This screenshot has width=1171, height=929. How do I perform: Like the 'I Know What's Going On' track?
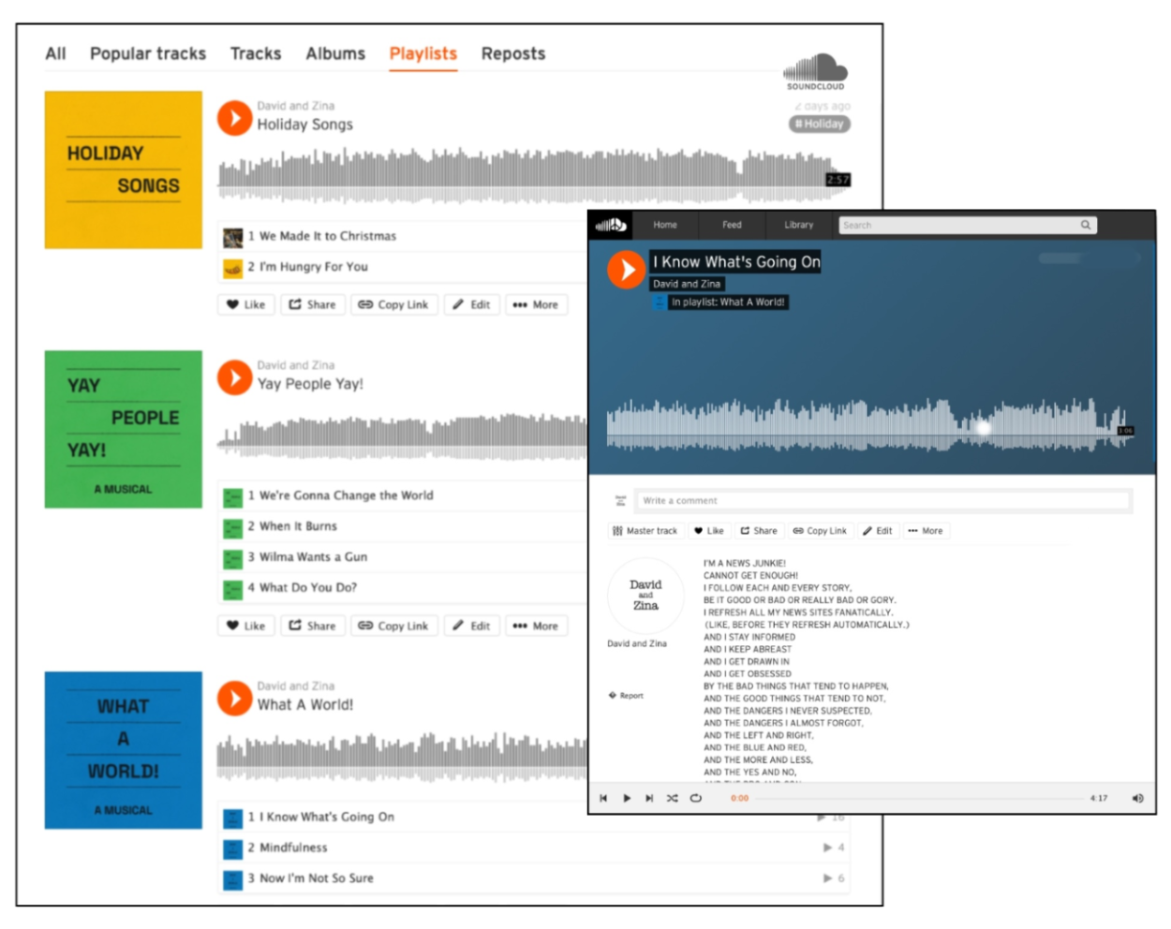point(710,531)
